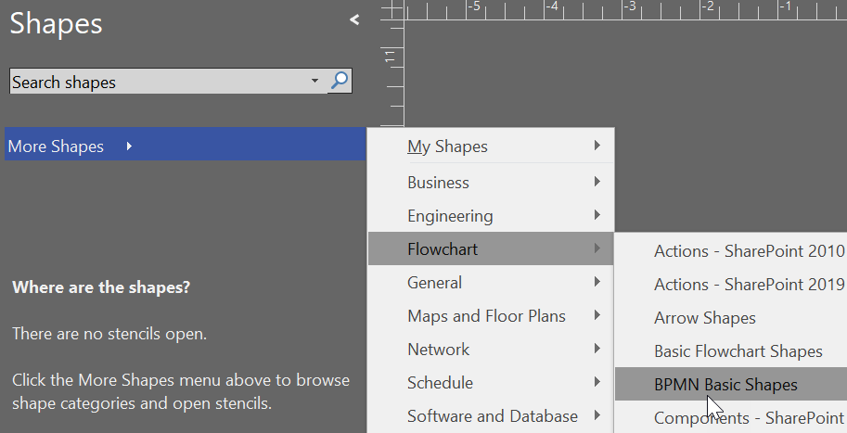Click the search magnifier icon
Image resolution: width=847 pixels, height=433 pixels.
tap(340, 82)
